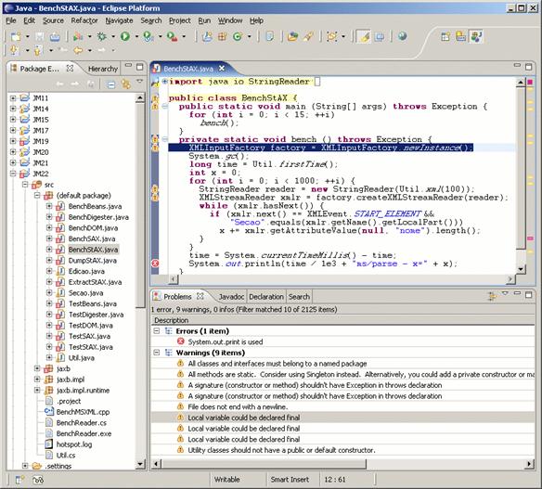542x489 pixels.
Task: Click the Save disk icon in toolbar
Action: coord(40,36)
